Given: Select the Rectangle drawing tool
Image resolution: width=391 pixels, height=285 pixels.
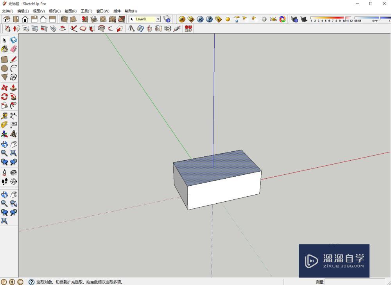Looking at the screenshot, I should [x=4, y=59].
